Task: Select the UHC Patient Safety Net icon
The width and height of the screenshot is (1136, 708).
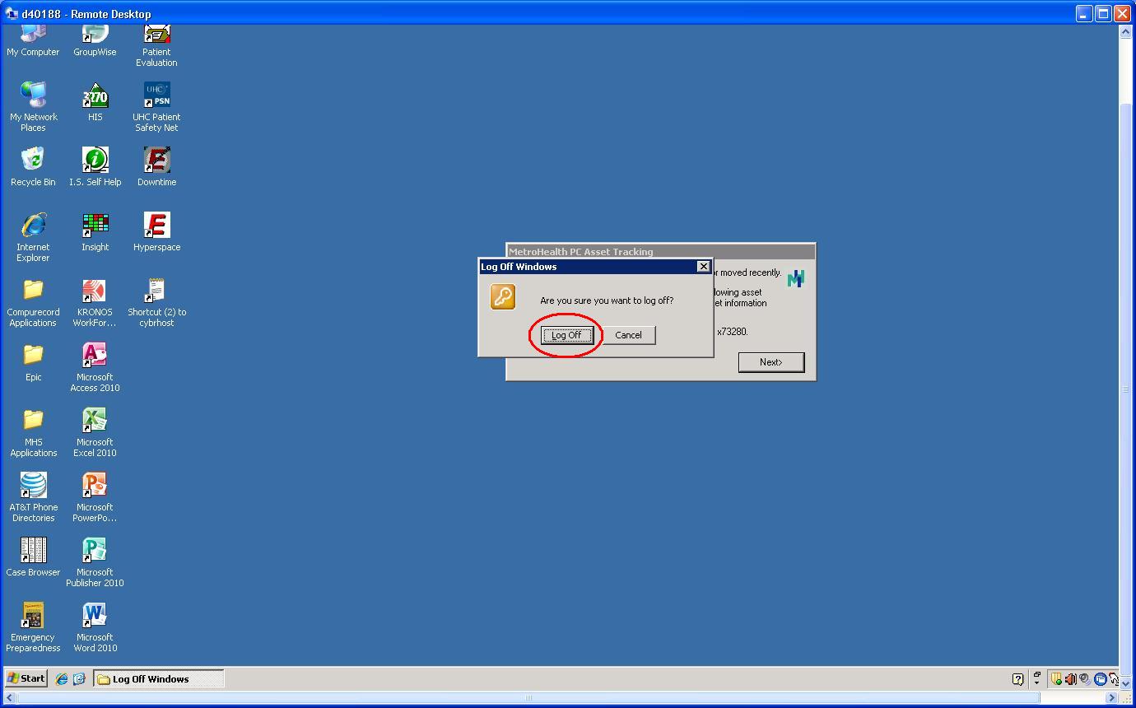Action: coord(156,95)
